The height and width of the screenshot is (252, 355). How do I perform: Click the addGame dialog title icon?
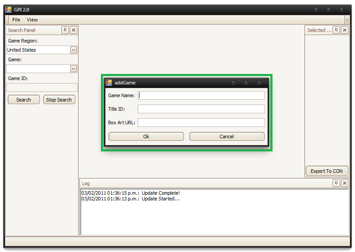pos(109,83)
